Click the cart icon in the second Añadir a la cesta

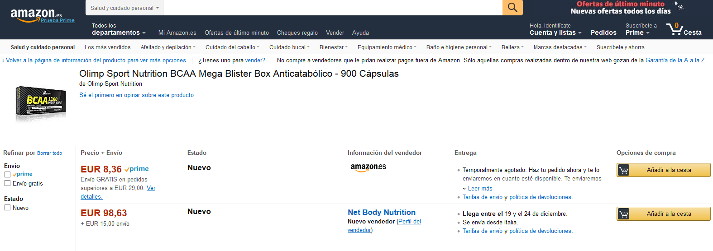[x=623, y=214]
